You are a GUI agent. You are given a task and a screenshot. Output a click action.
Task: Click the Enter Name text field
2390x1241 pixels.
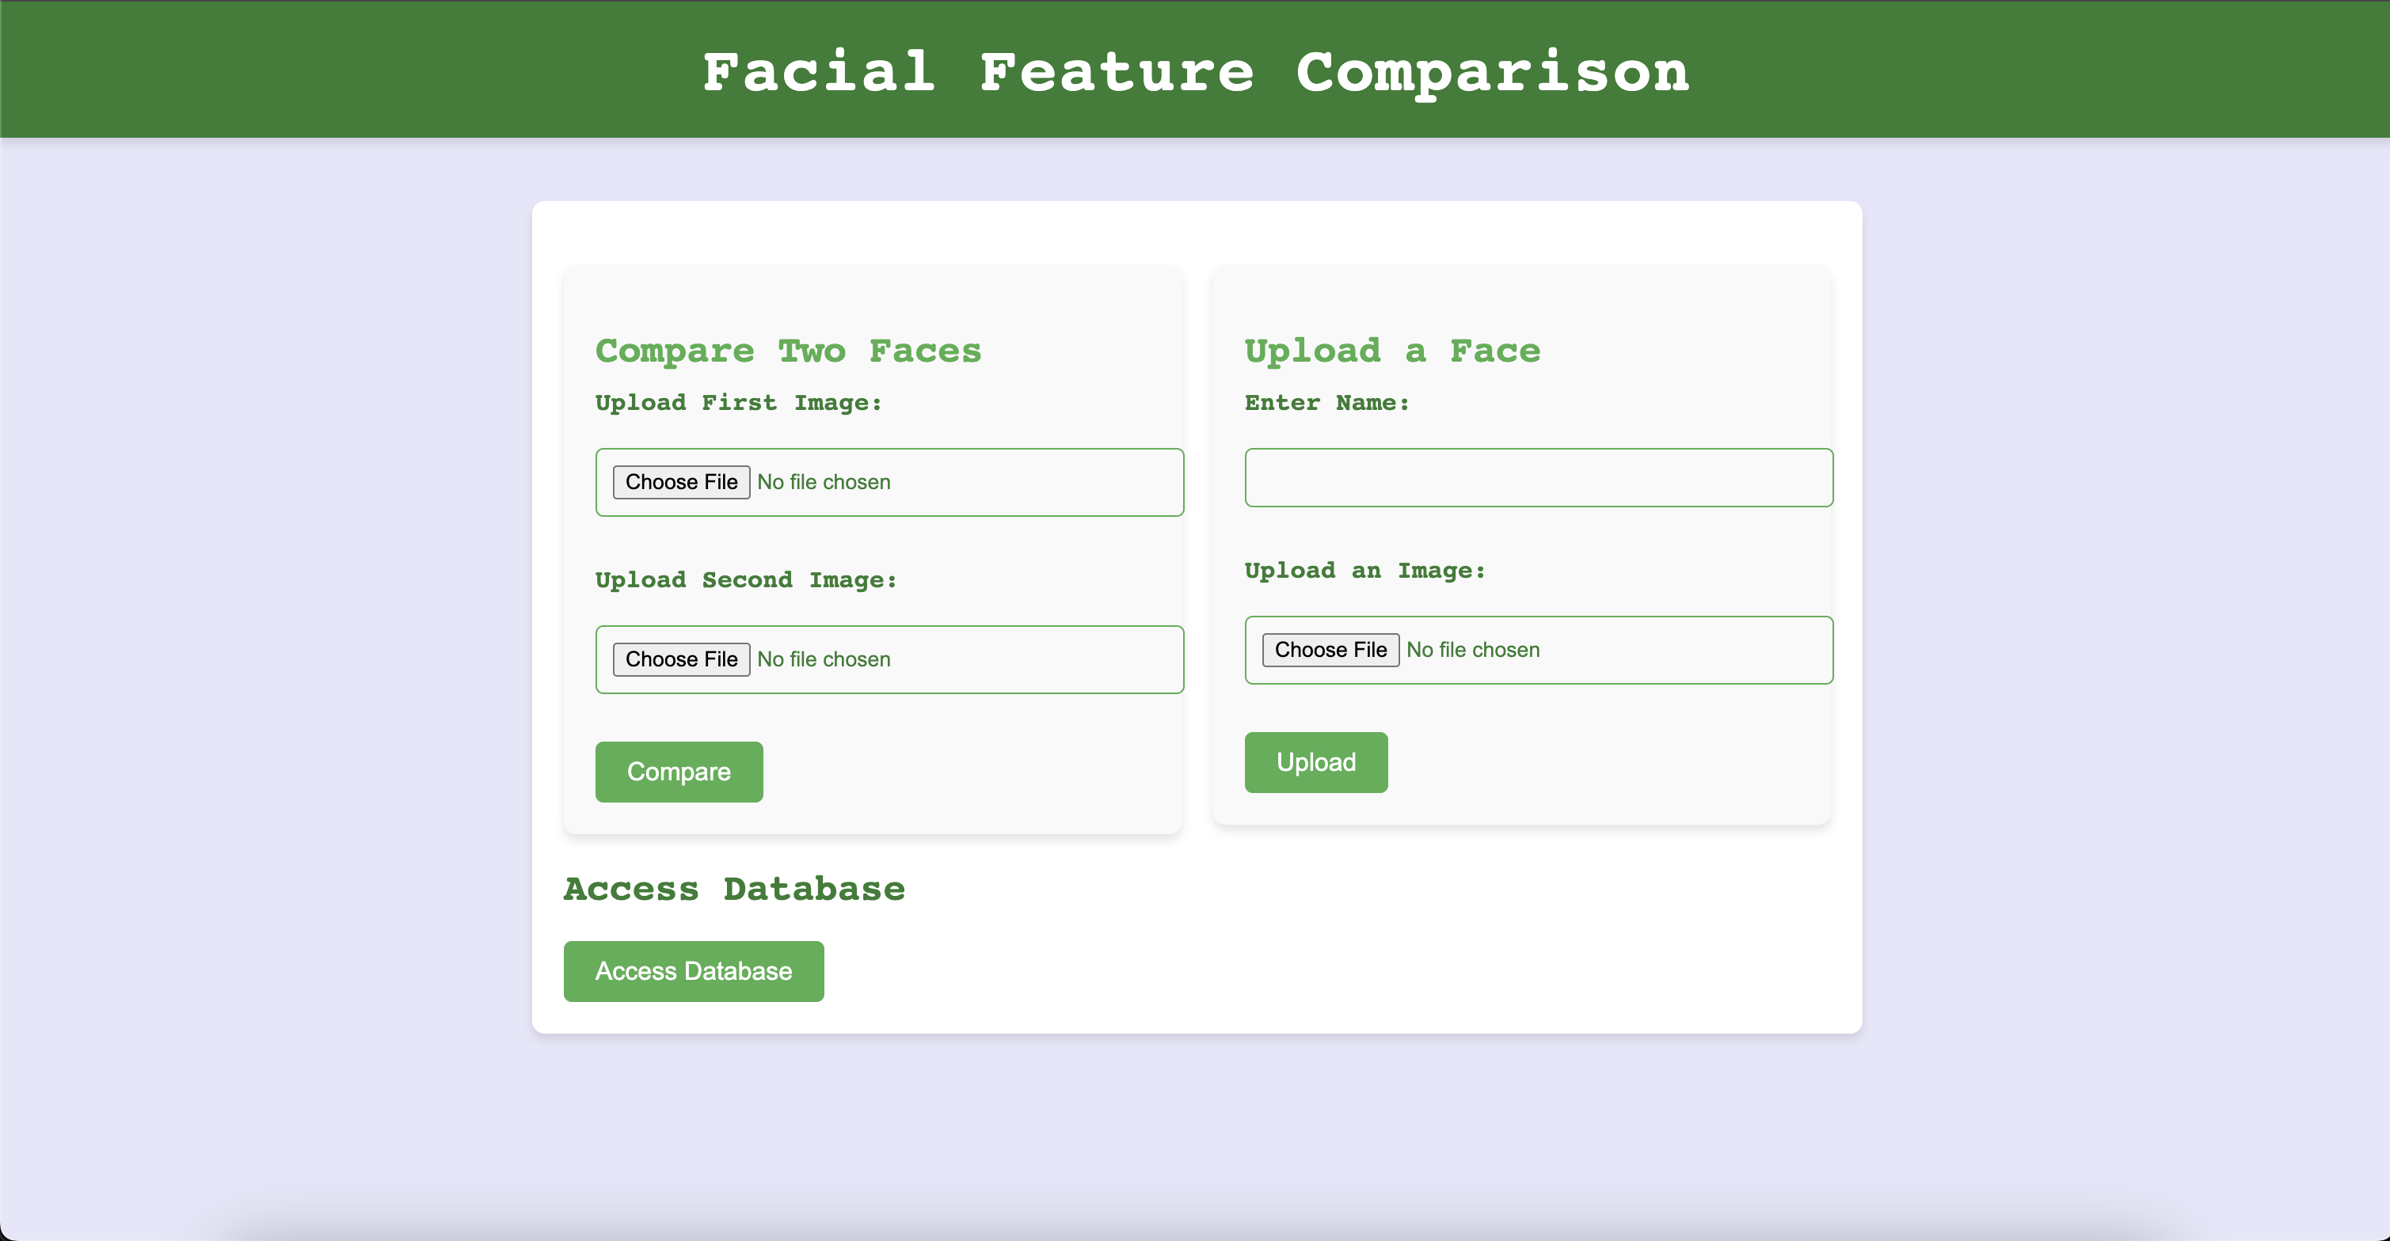[1538, 478]
